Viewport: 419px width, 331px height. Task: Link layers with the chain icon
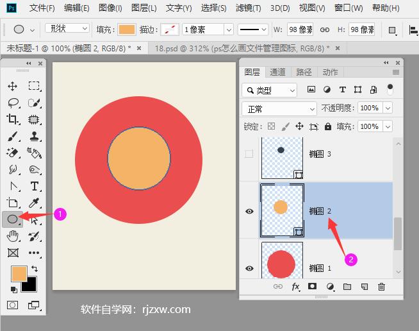point(278,287)
